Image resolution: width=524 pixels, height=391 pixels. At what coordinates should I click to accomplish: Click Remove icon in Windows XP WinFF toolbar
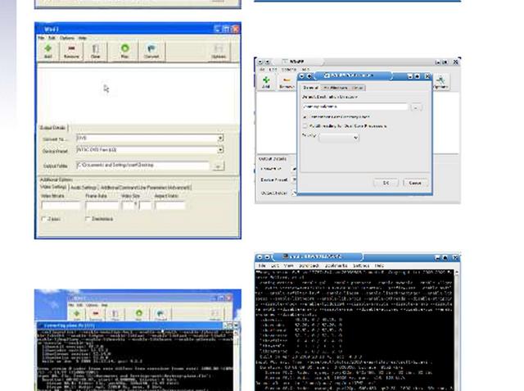[x=71, y=52]
